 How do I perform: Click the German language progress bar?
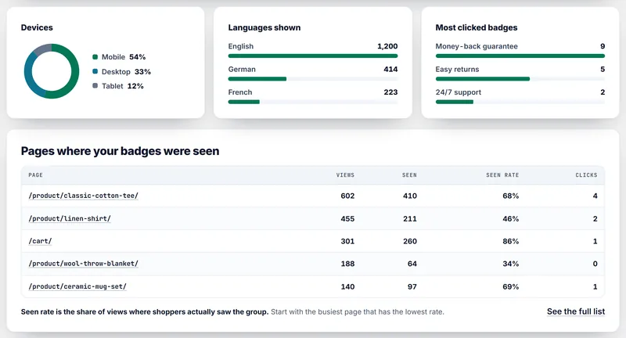(x=312, y=79)
